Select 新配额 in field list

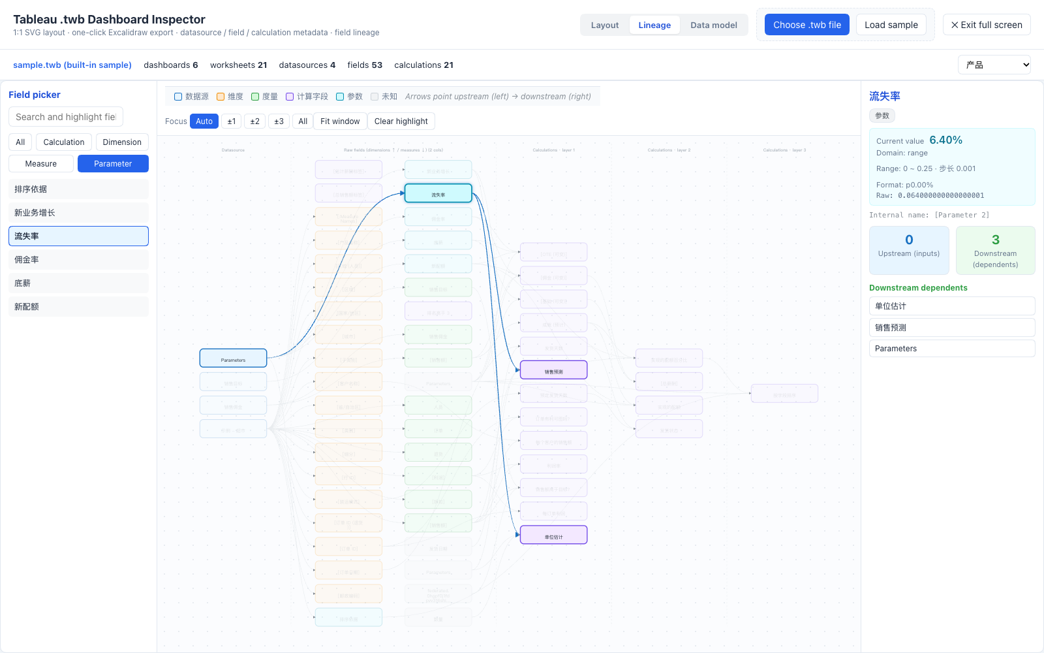pos(78,307)
